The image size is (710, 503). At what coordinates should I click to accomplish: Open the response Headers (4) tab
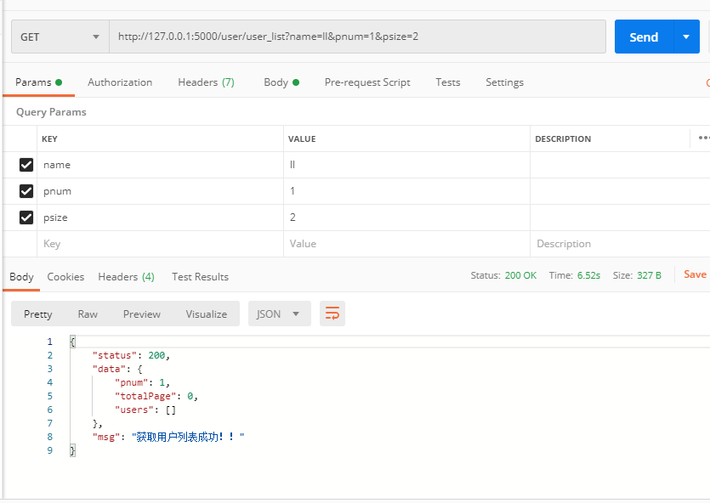coord(127,276)
